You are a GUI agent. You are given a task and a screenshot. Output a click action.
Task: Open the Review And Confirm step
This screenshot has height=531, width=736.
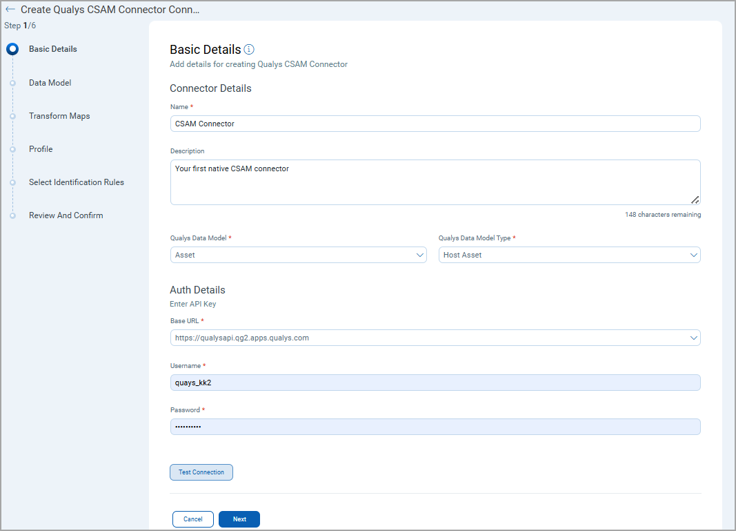coord(66,215)
